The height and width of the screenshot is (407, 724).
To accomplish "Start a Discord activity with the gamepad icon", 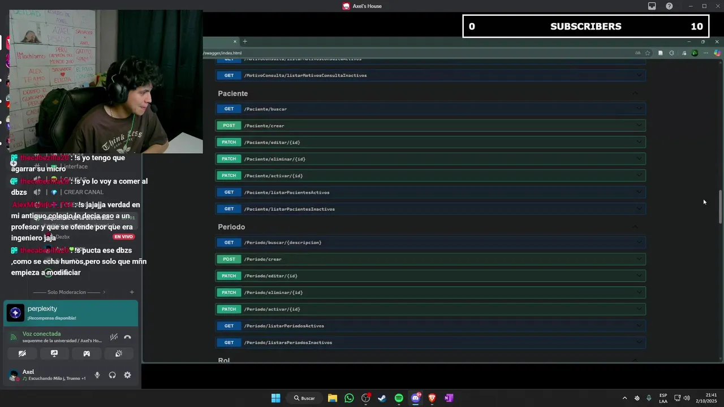I will click(87, 353).
